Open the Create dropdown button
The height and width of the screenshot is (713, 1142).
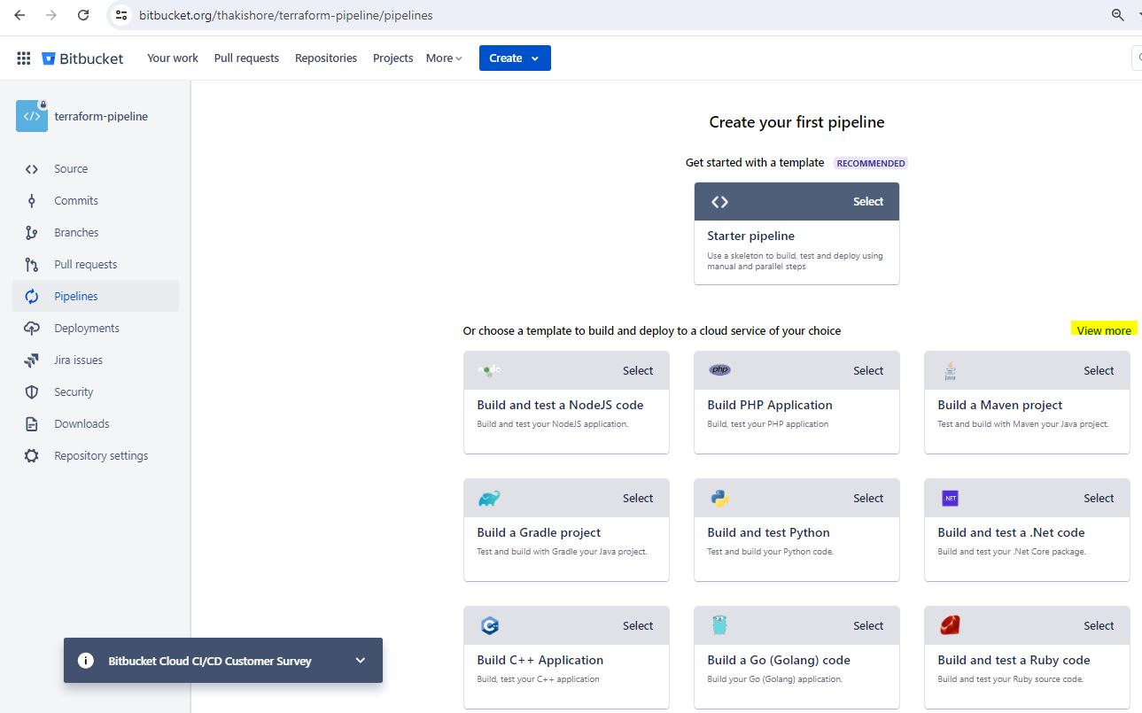pos(515,58)
